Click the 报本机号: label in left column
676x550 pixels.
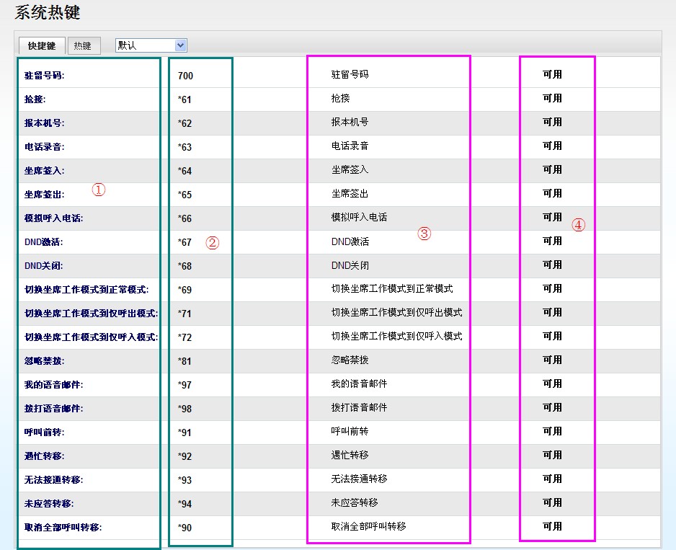[45, 123]
